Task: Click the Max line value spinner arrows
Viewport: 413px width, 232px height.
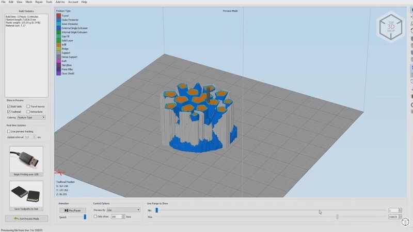Action: [400, 217]
